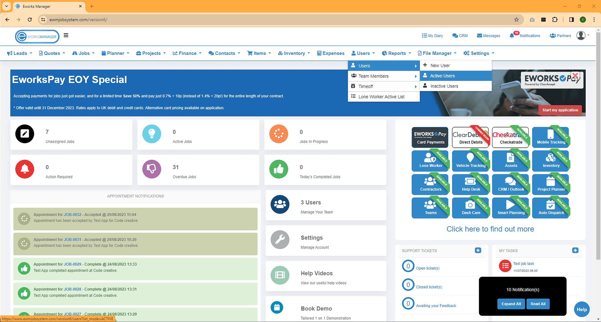Open JOB-0032 appointment link
The width and height of the screenshot is (601, 322).
click(x=72, y=215)
